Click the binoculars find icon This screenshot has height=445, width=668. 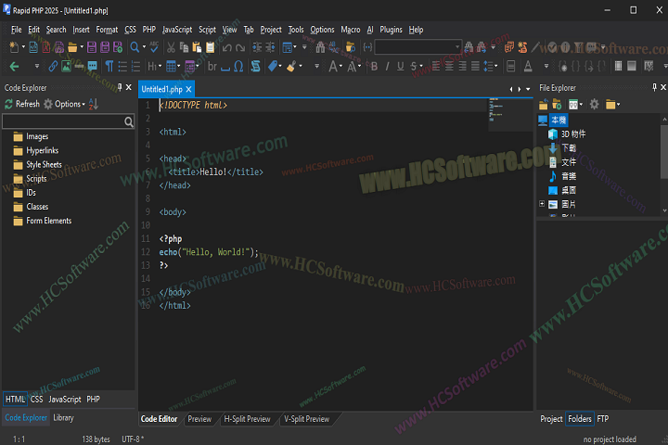point(320,47)
